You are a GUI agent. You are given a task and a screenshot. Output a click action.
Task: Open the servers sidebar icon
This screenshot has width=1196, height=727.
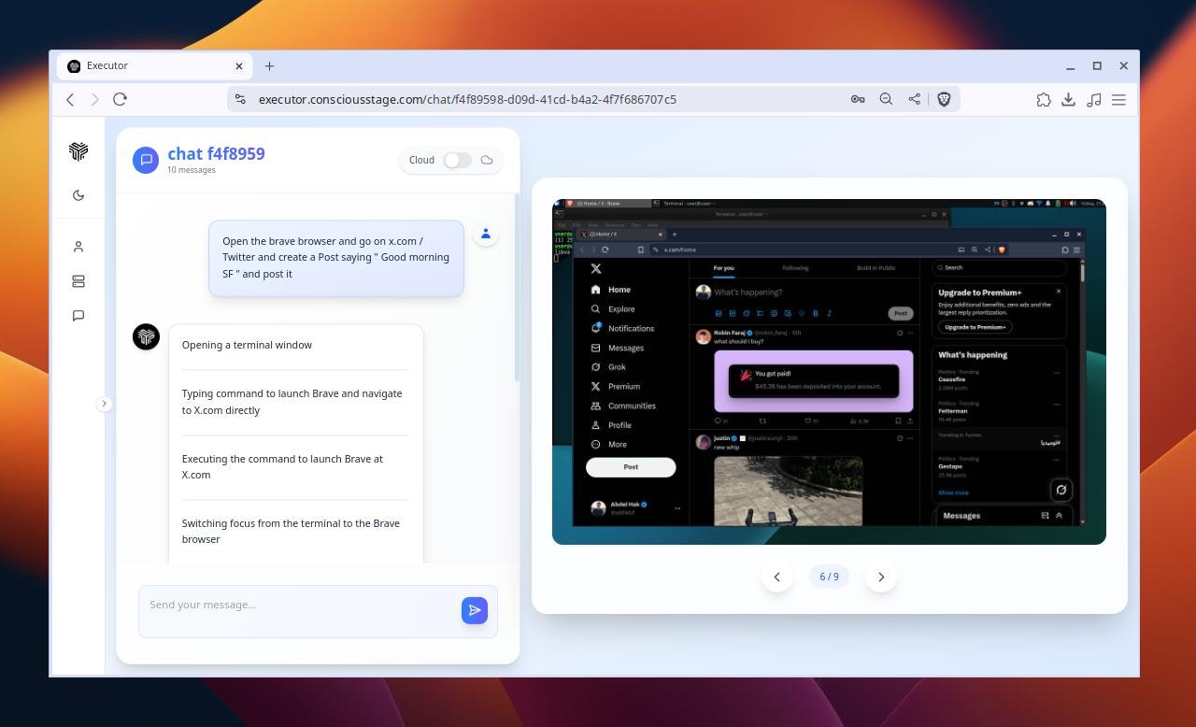78,281
